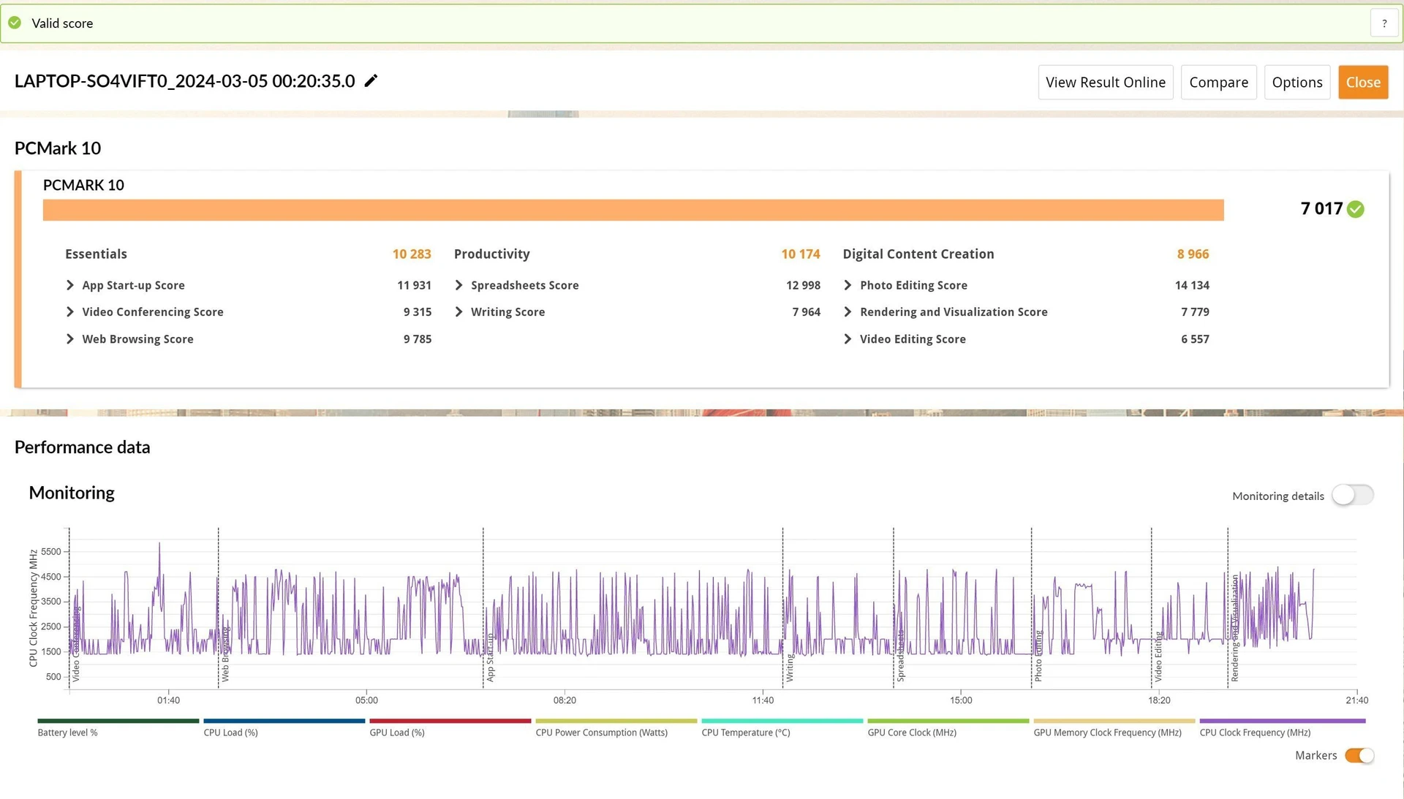Click the Video Editing value 6 557
Screen dimensions: 1404x799
click(1195, 338)
